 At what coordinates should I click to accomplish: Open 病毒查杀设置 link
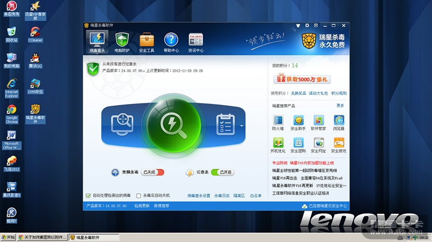pos(199,196)
